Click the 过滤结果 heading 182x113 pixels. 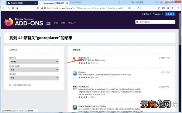(x=13, y=50)
